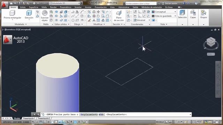This screenshot has width=223, height=125.
Task: Click the solid Union icon in Editar sólidos
Action: tap(56, 12)
